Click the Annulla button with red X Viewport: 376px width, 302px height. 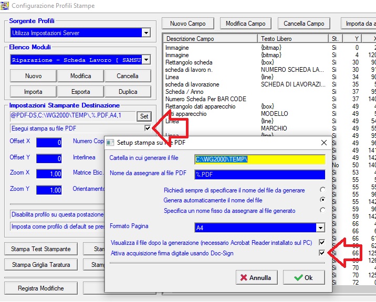click(x=256, y=277)
